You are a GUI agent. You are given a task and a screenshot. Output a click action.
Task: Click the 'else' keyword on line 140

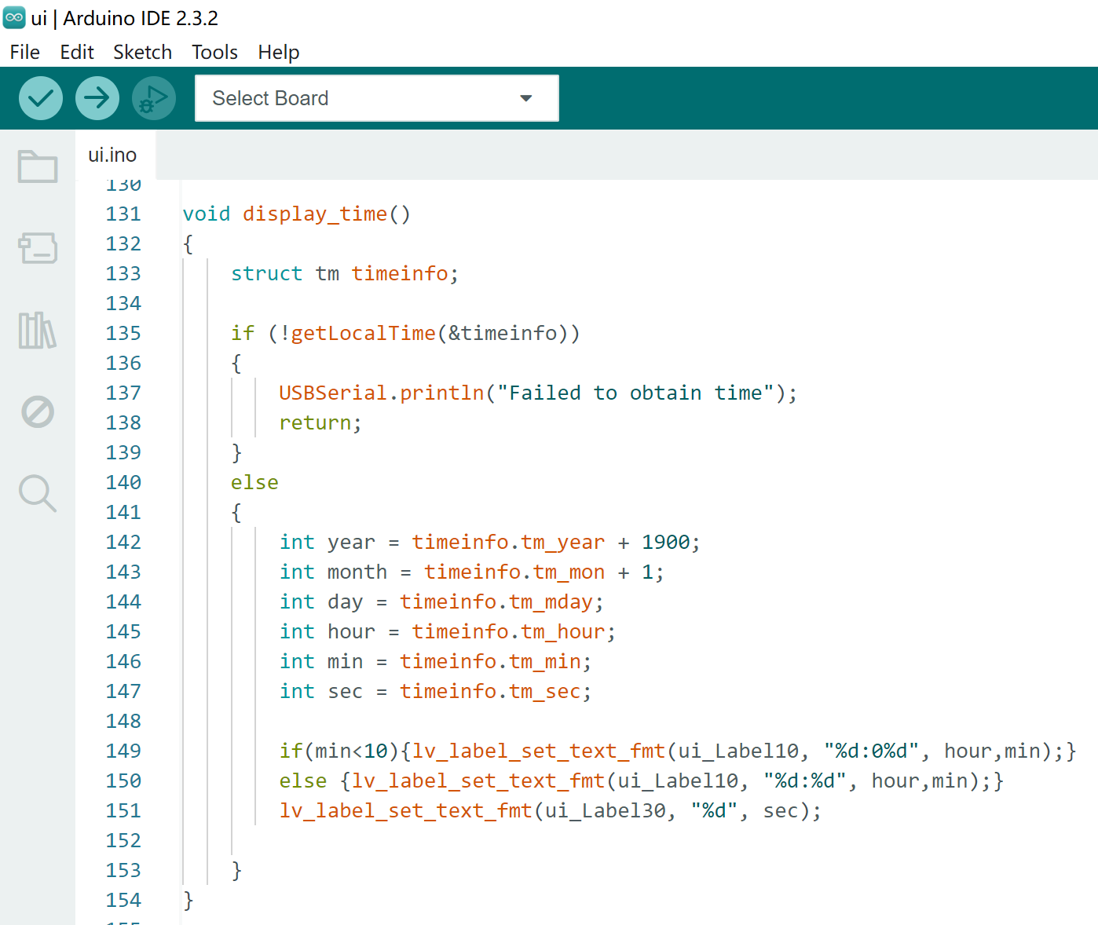254,482
